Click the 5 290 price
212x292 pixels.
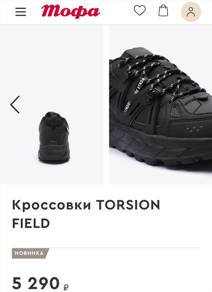(x=36, y=283)
